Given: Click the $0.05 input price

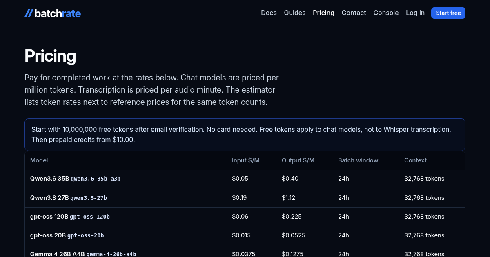Looking at the screenshot, I should pyautogui.click(x=240, y=179).
